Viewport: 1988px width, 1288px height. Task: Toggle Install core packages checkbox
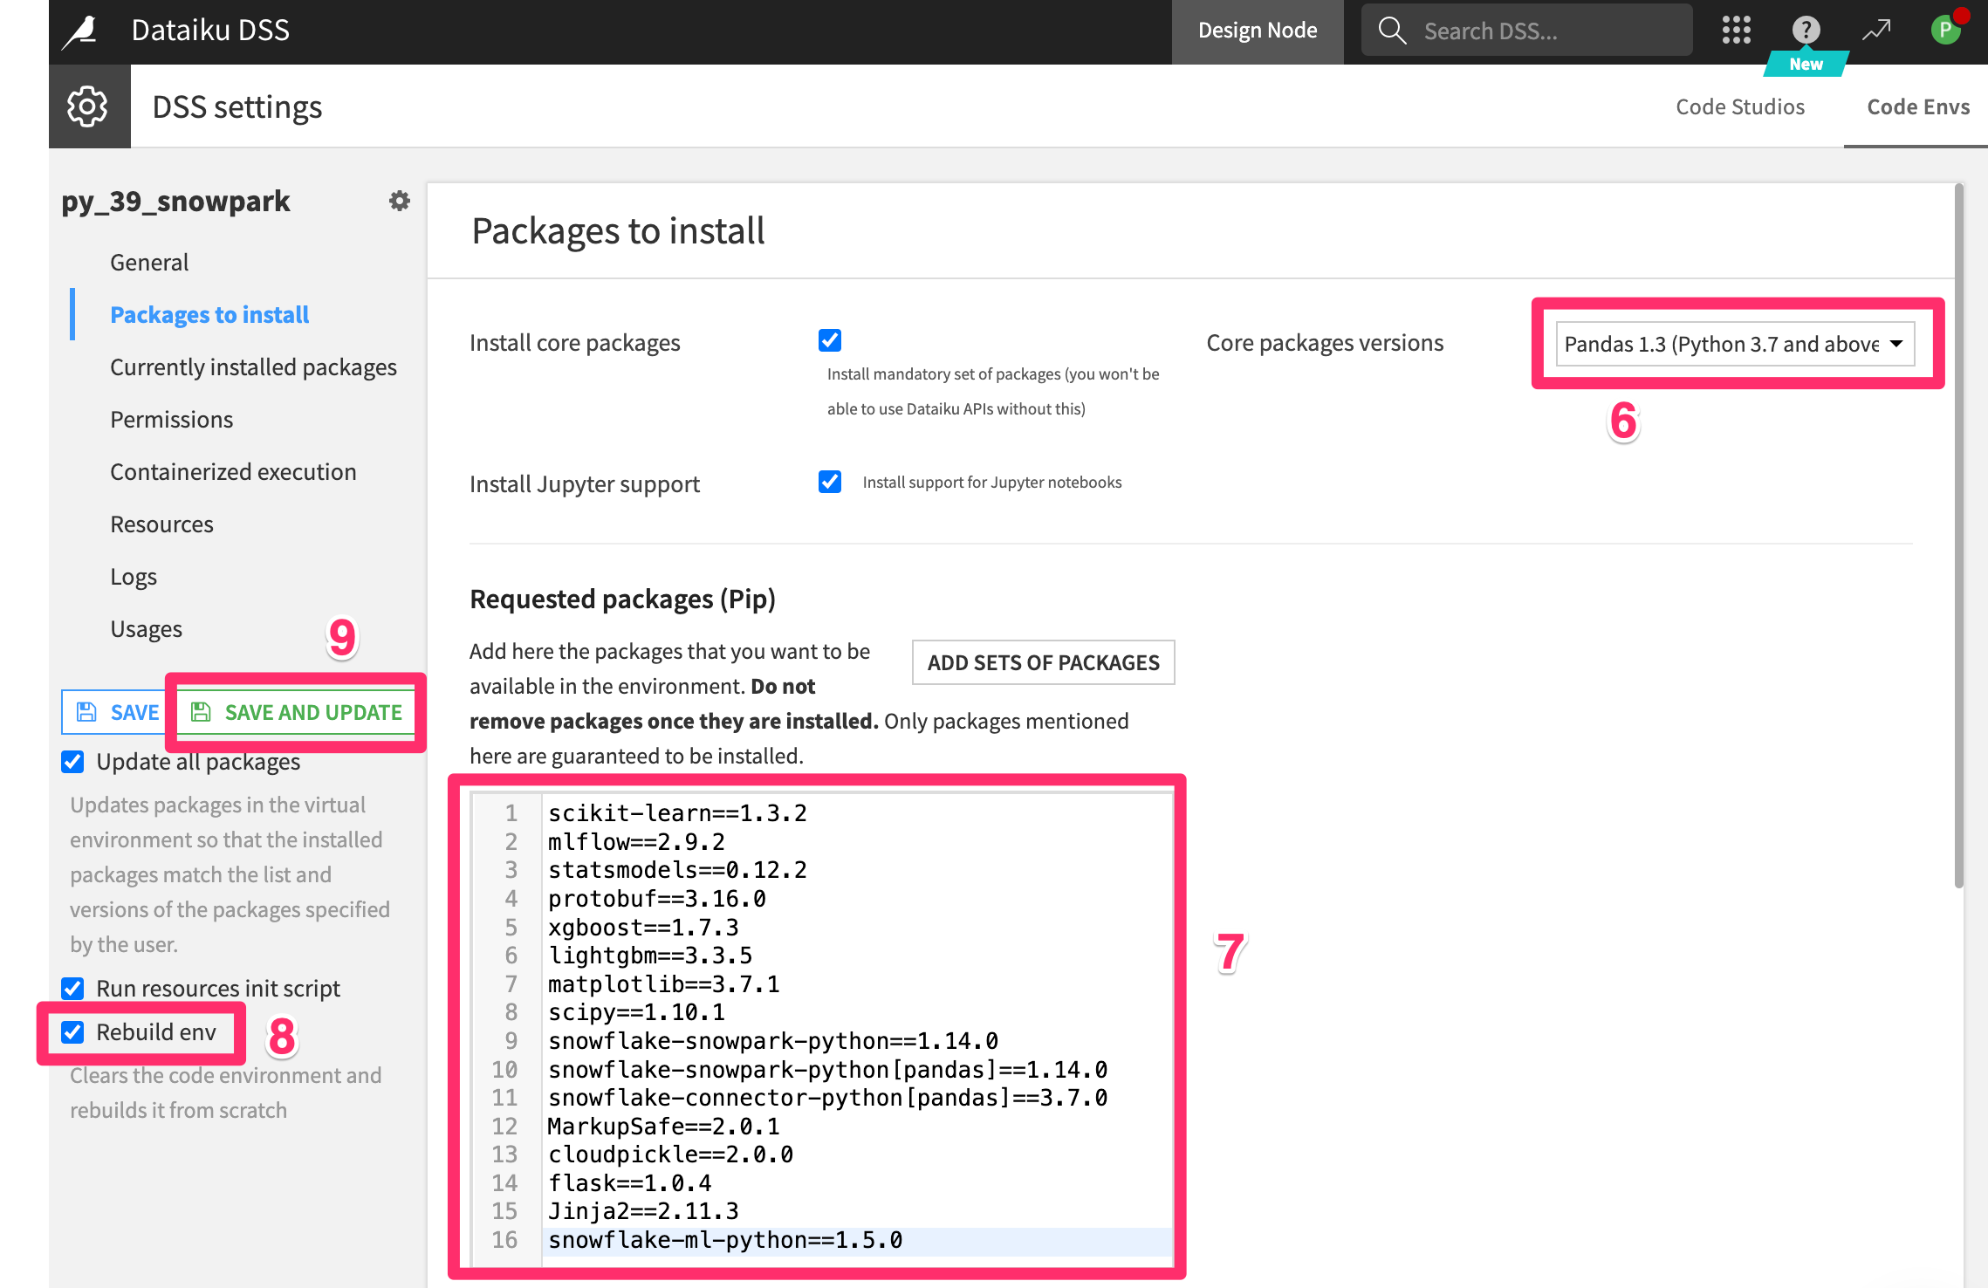click(830, 340)
